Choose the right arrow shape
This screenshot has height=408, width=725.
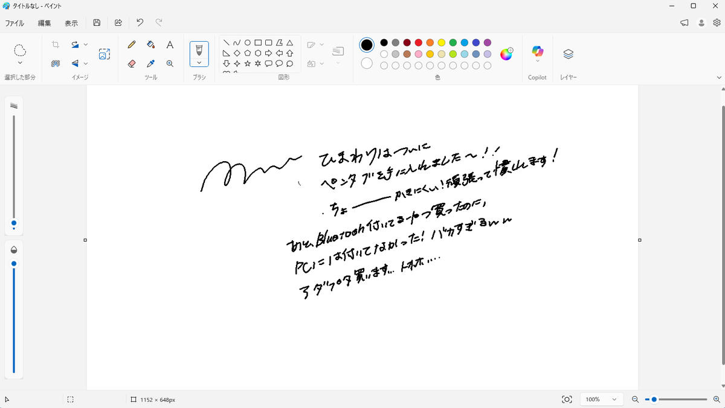(268, 53)
